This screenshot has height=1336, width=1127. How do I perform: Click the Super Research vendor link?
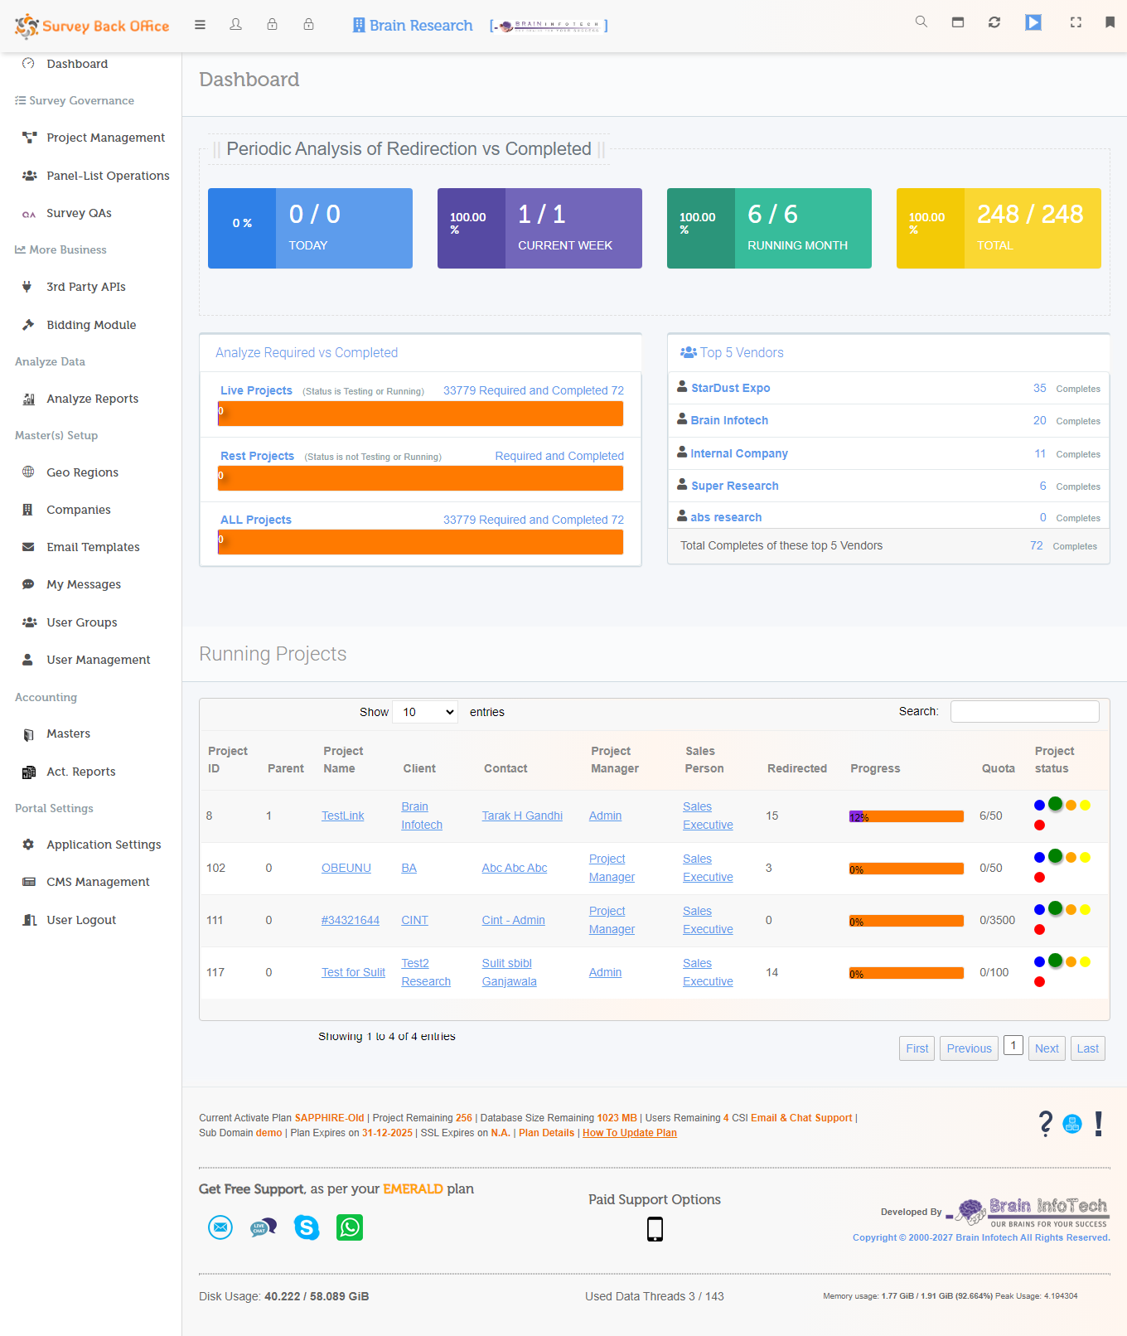pyautogui.click(x=734, y=486)
